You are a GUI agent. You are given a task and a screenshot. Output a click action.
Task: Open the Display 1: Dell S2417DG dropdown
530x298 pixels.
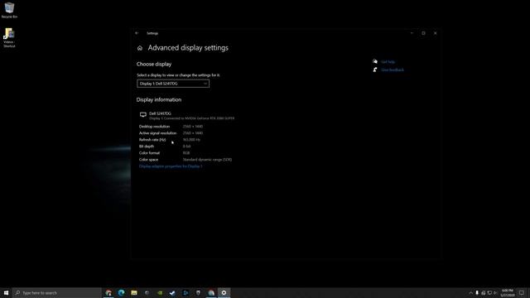point(173,84)
